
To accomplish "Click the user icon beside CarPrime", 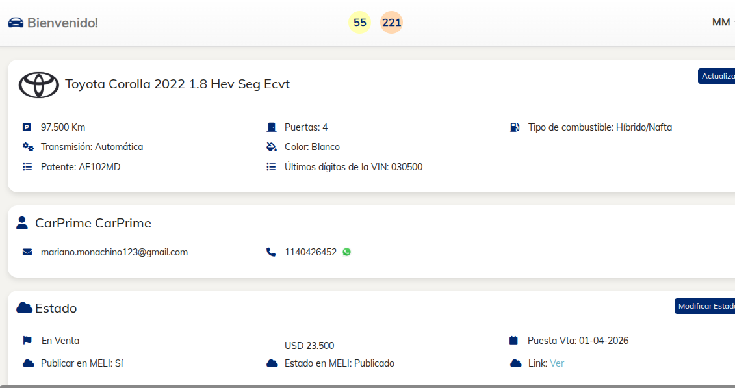I will (x=22, y=224).
